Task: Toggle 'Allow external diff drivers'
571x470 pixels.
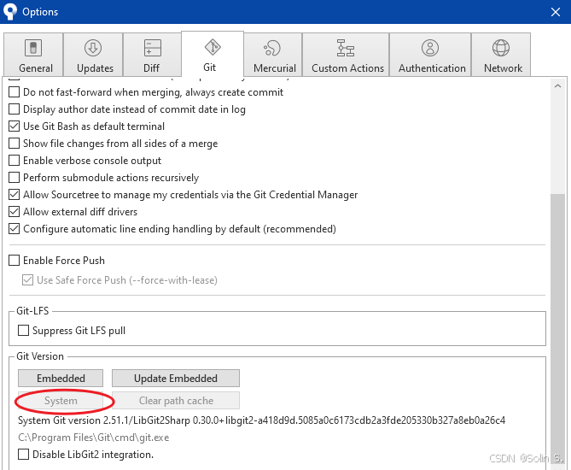Action: 14,212
